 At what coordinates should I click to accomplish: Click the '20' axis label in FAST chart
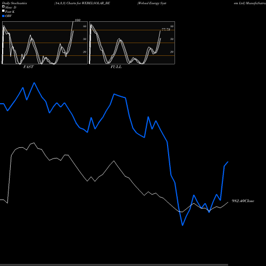pyautogui.click(x=85, y=52)
